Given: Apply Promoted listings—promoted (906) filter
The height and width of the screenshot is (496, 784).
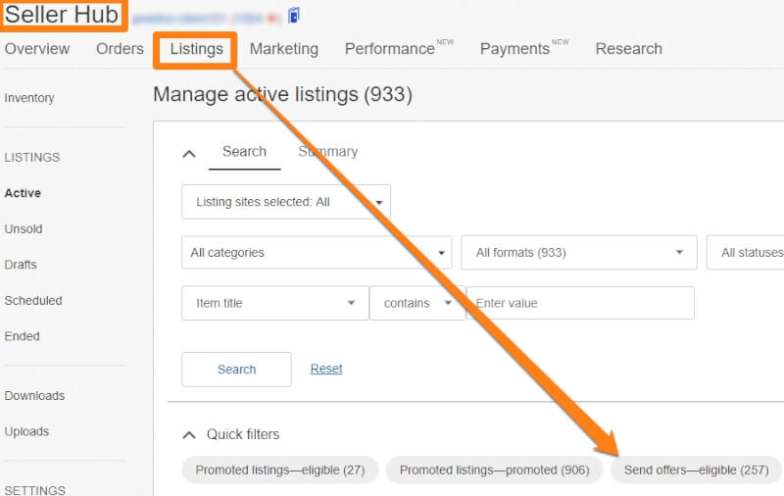Looking at the screenshot, I should coord(495,470).
